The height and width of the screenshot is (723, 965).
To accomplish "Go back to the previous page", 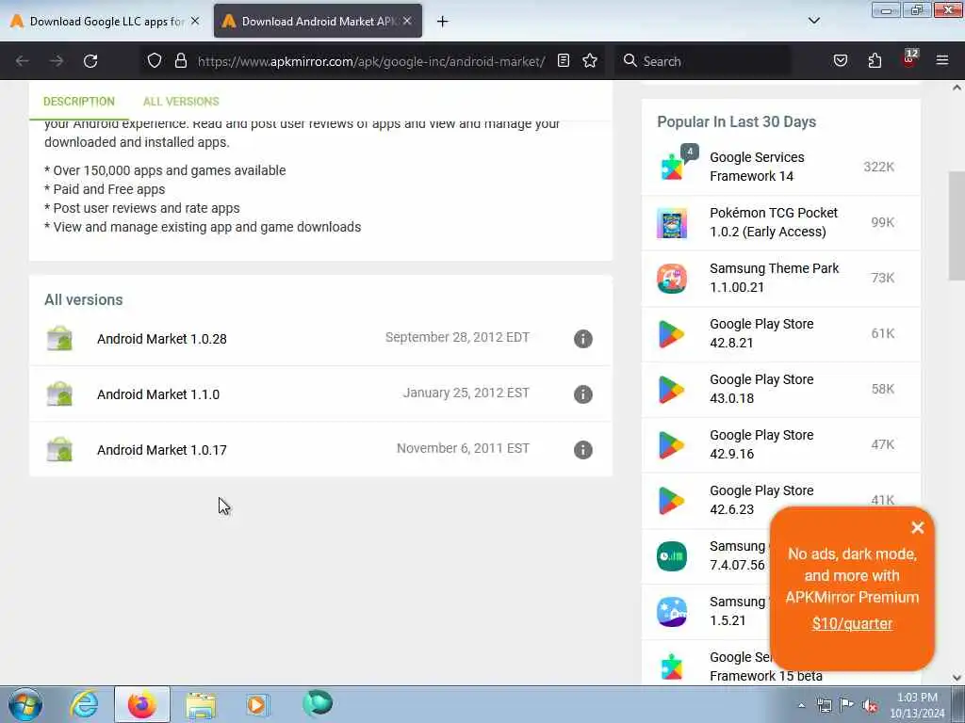I will coord(23,61).
